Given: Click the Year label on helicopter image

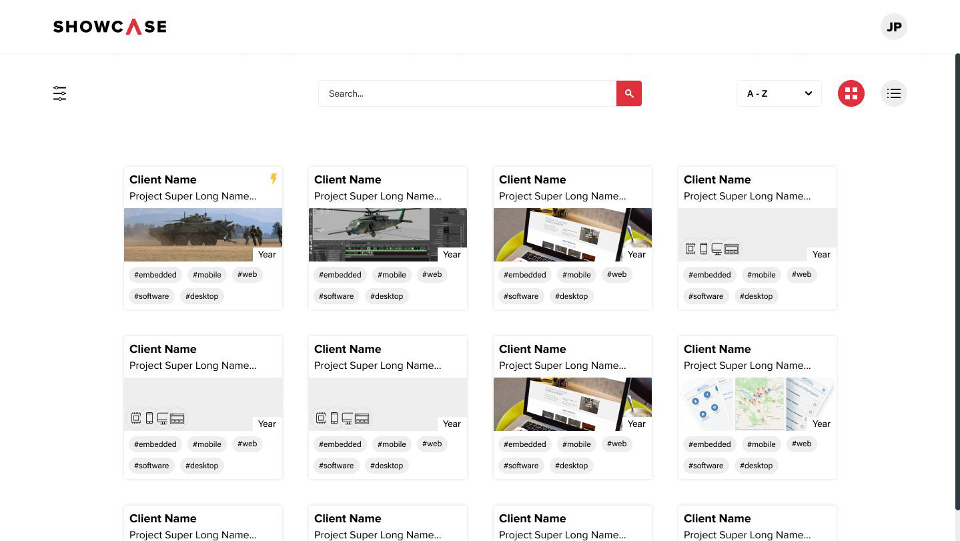Looking at the screenshot, I should [x=452, y=254].
